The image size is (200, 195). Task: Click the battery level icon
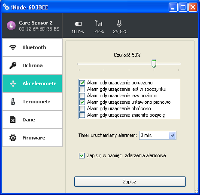click(x=78, y=24)
